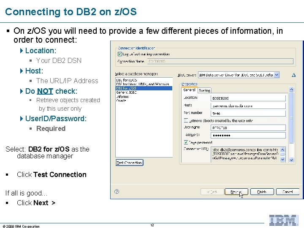Click the Finish button
This screenshot has width=304, height=228.
pos(262,192)
